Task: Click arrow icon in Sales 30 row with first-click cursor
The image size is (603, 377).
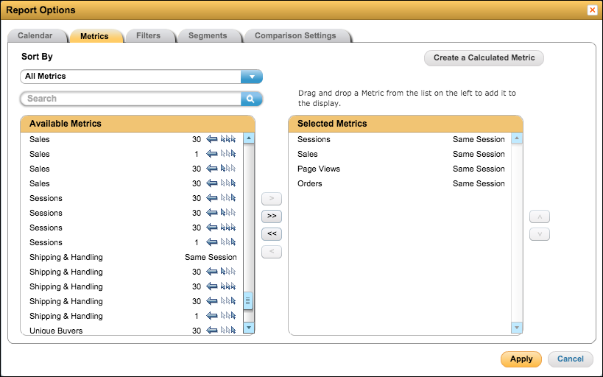Action: coord(212,169)
